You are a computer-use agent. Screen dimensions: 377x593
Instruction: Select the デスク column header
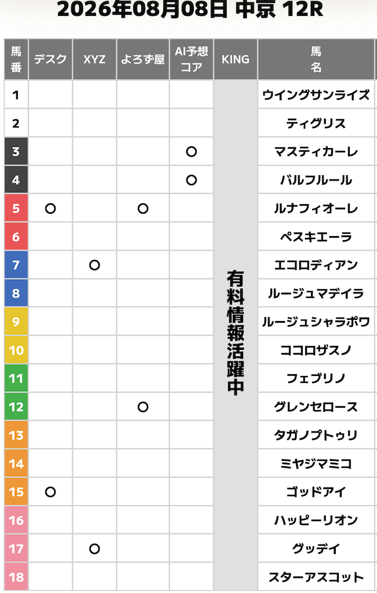click(50, 59)
